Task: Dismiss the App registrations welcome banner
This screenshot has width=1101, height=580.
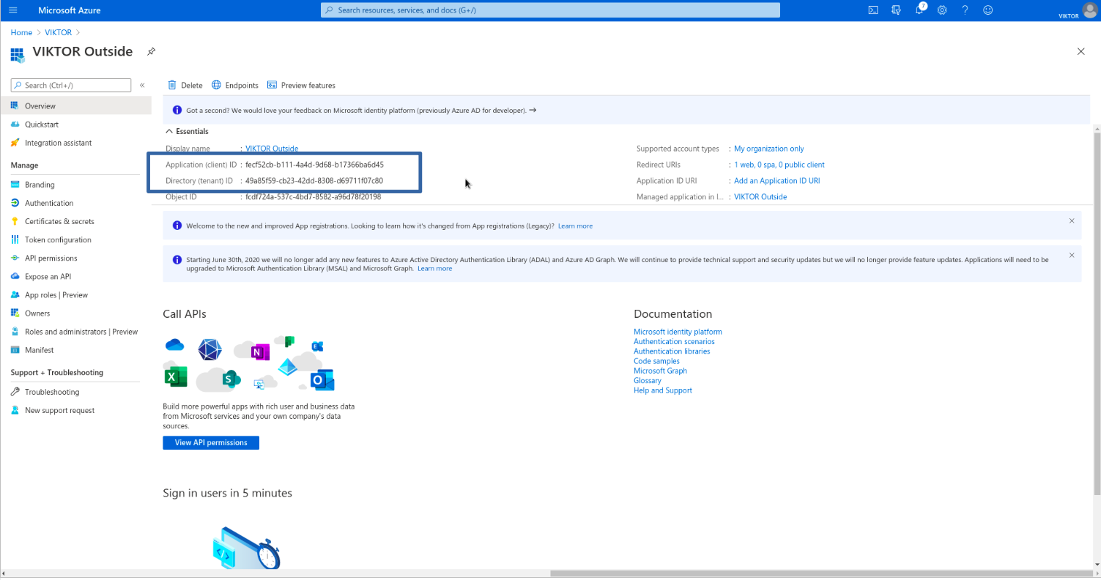Action: [x=1072, y=220]
